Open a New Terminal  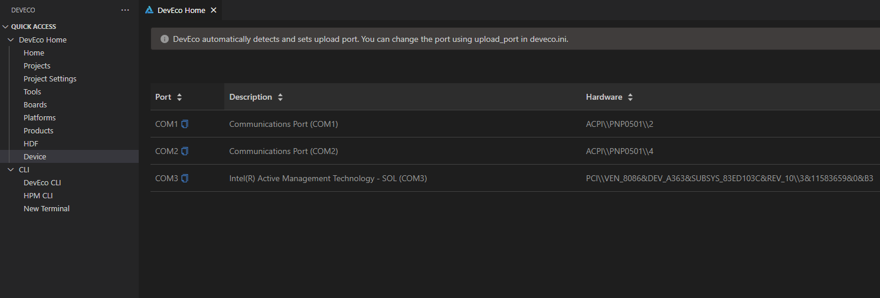tap(46, 208)
